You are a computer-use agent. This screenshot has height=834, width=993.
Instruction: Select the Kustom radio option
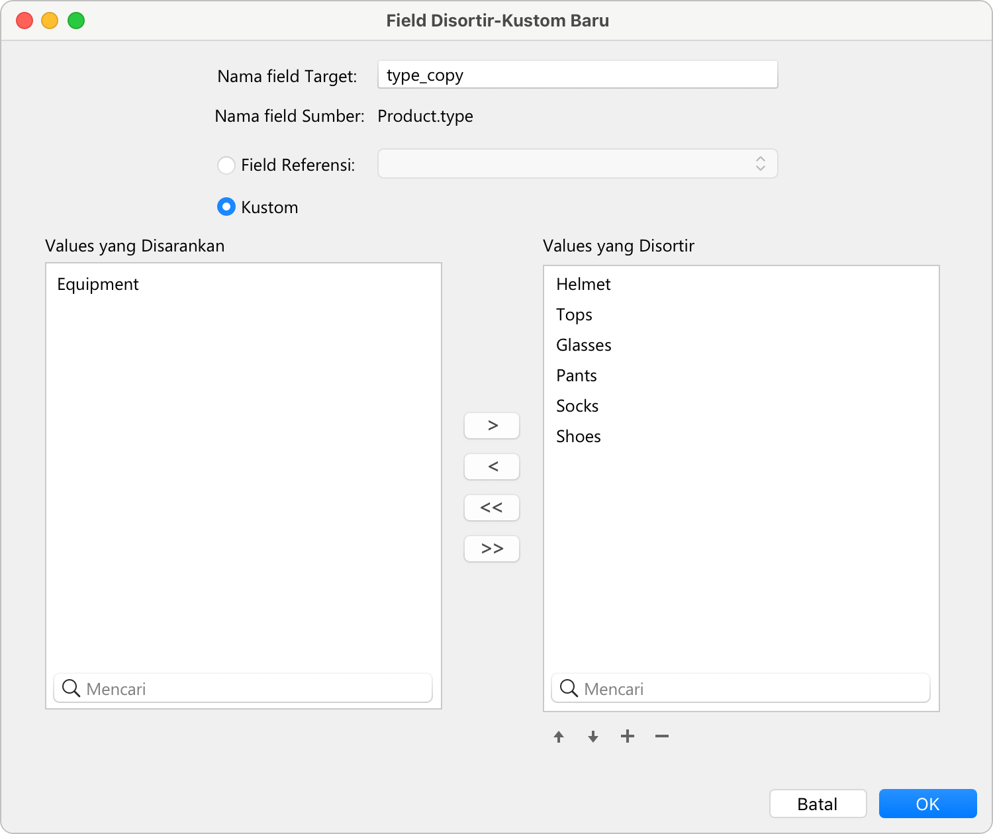pos(226,207)
